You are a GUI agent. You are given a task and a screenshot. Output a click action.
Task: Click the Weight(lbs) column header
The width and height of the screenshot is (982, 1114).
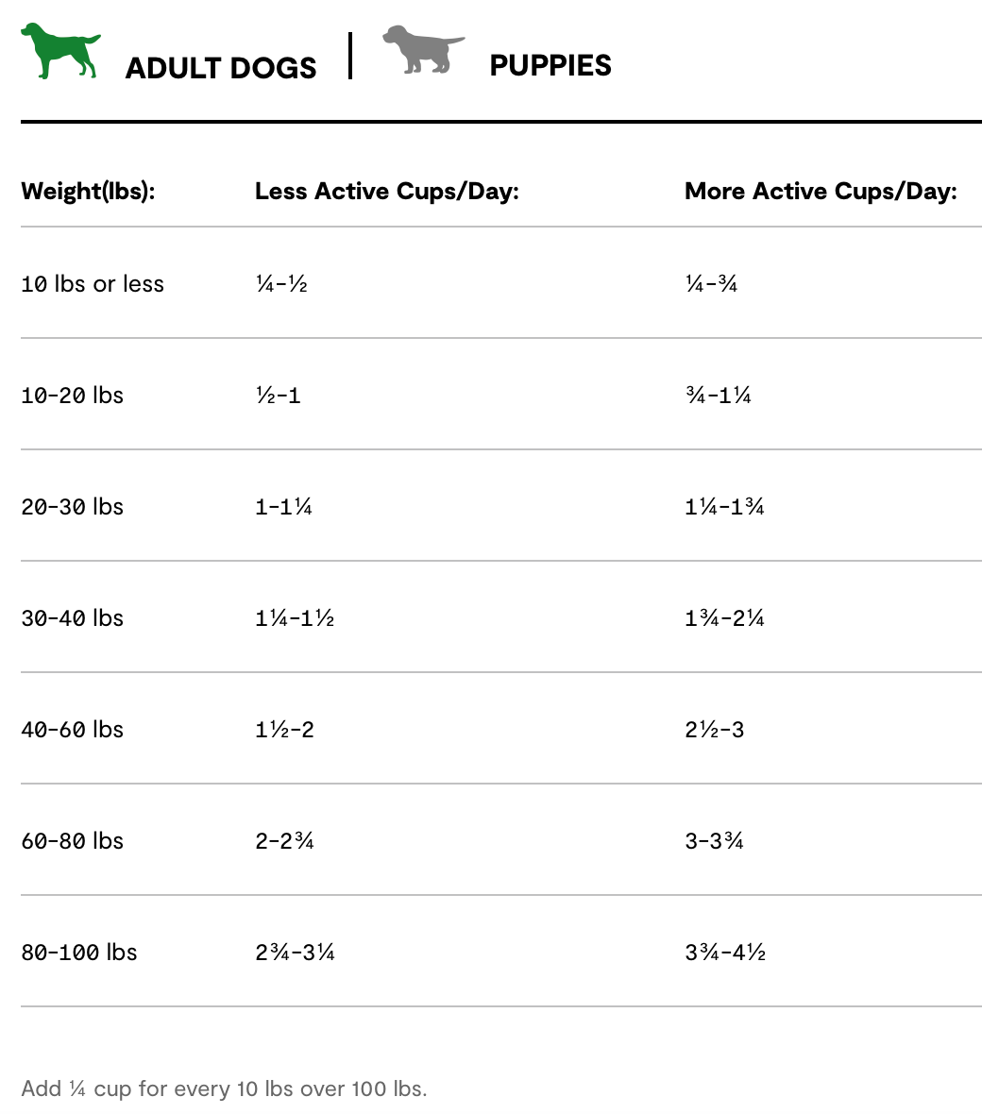[x=88, y=192]
